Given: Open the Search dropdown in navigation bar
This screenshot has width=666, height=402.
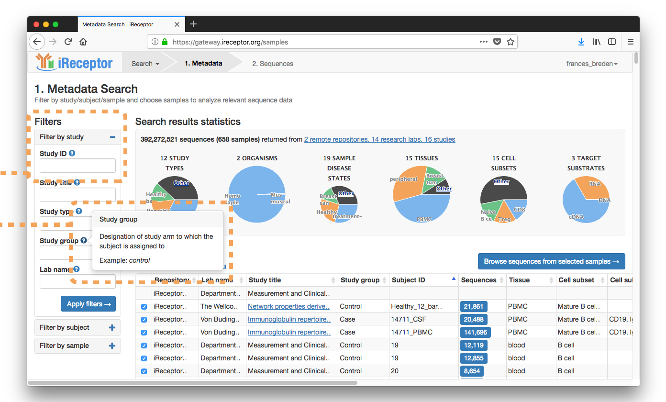Looking at the screenshot, I should (145, 64).
